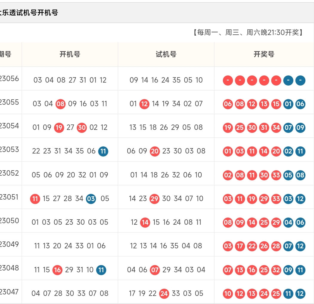
Task: Click 开机号 numbers 04 07 28 30 33 07 08
Action: pyautogui.click(x=70, y=293)
